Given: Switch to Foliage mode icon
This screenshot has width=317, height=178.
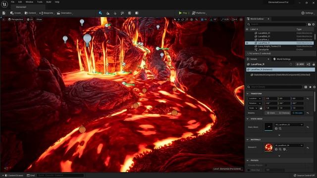Looking at the screenshot, I should [x=115, y=13].
